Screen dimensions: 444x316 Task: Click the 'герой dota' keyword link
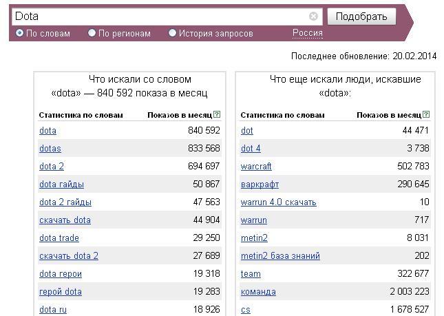click(x=61, y=291)
